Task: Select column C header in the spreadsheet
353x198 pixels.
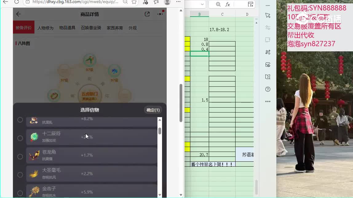Action: pyautogui.click(x=222, y=14)
